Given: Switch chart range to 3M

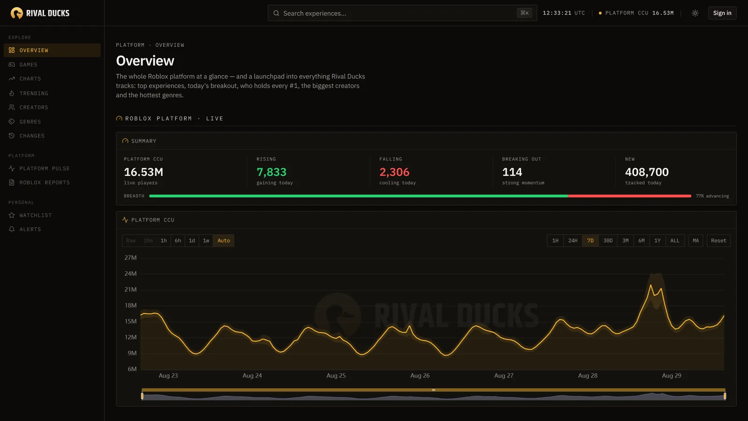Looking at the screenshot, I should (x=626, y=240).
